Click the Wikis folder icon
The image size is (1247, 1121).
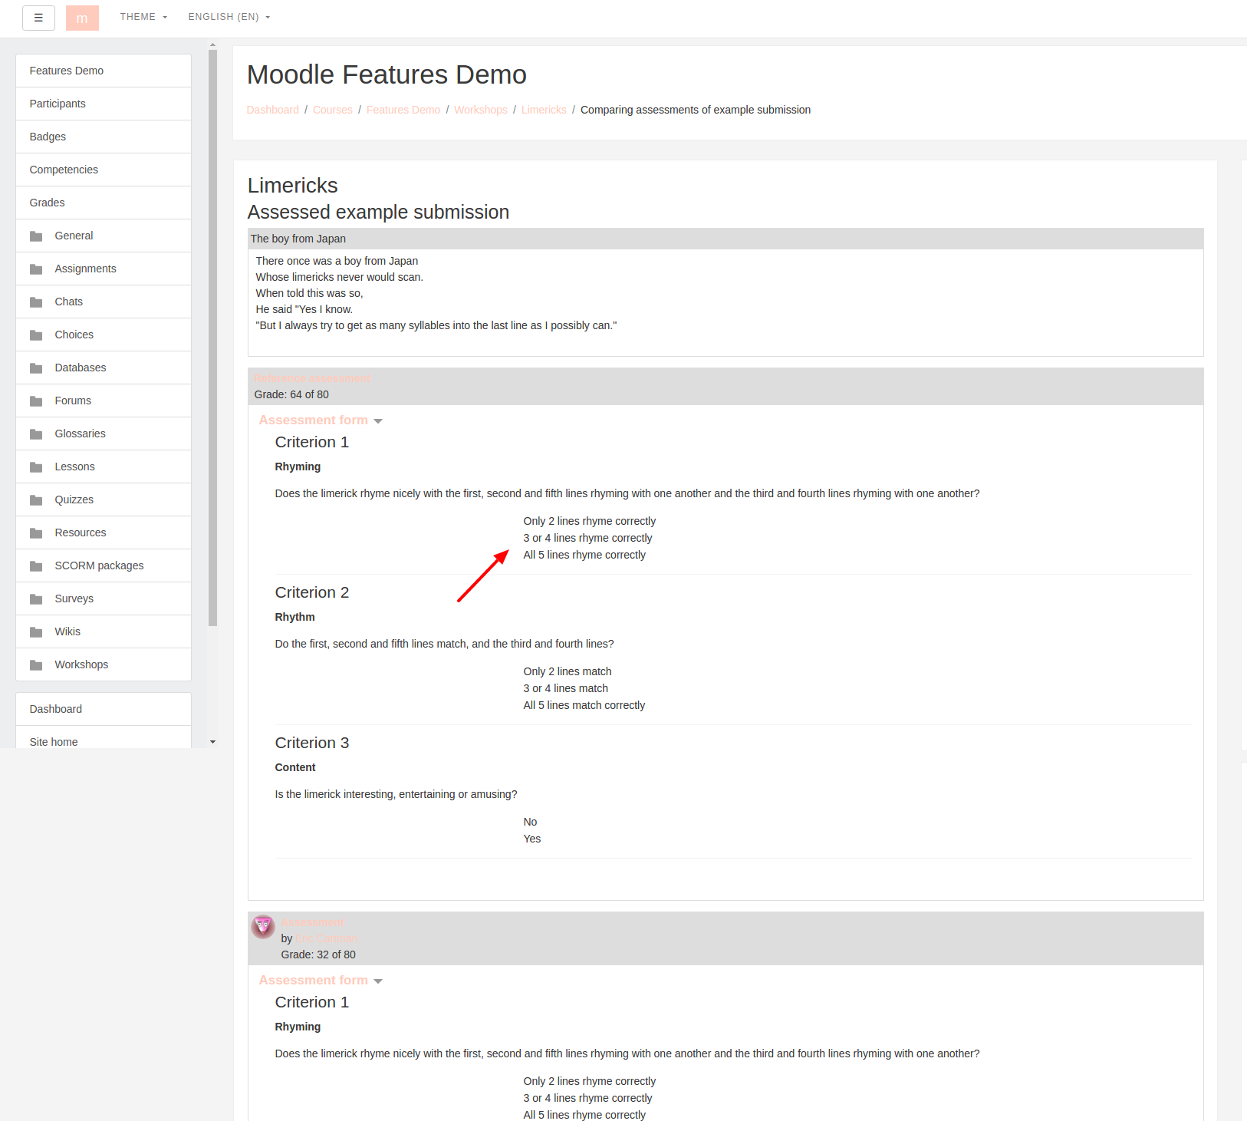36,632
